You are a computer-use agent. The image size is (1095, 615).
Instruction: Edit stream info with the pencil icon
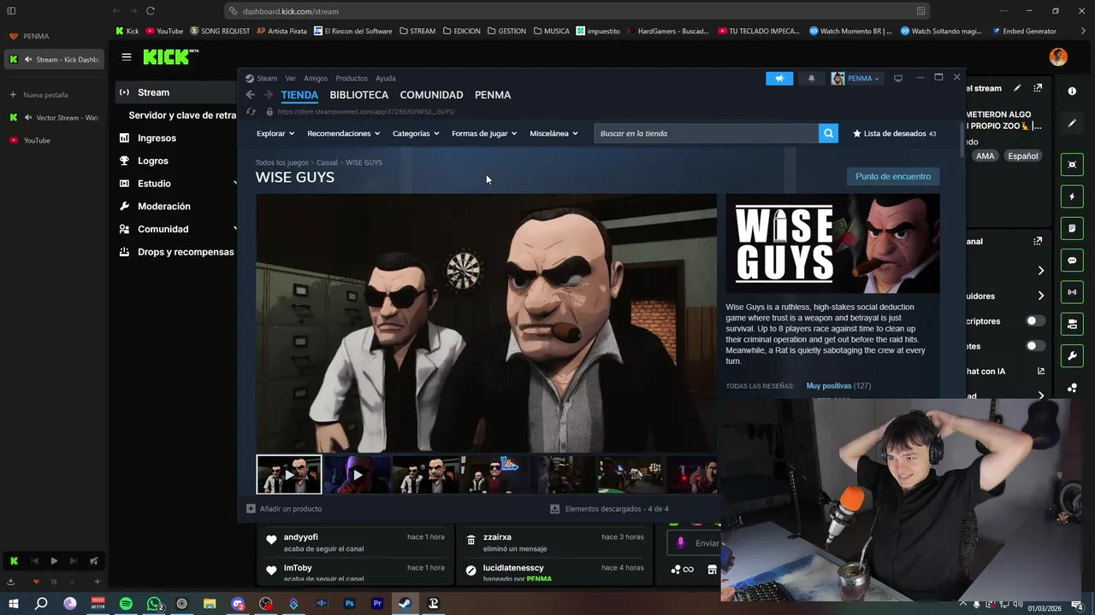coord(1017,88)
